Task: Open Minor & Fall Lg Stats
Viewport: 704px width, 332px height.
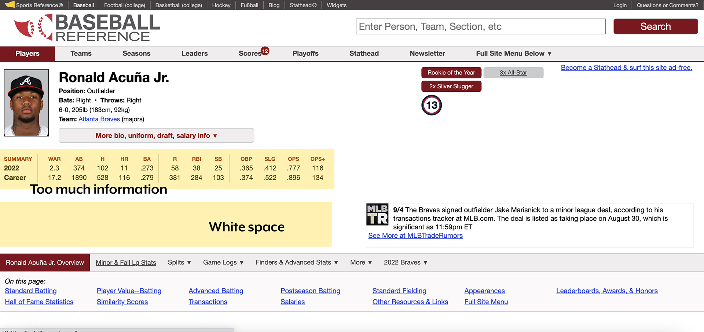Action: 126,263
